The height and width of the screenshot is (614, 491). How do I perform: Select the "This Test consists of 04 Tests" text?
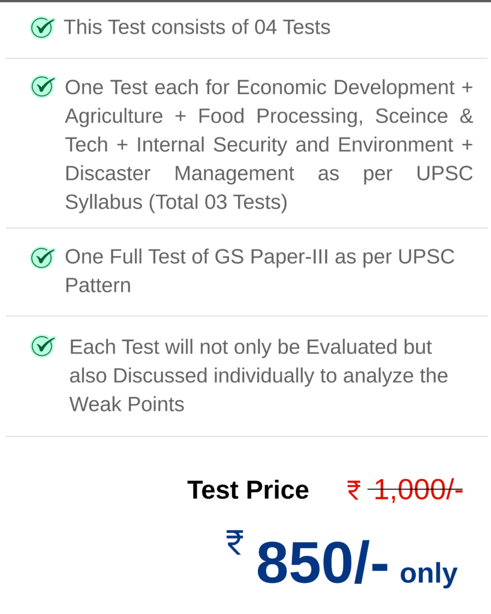click(x=197, y=28)
